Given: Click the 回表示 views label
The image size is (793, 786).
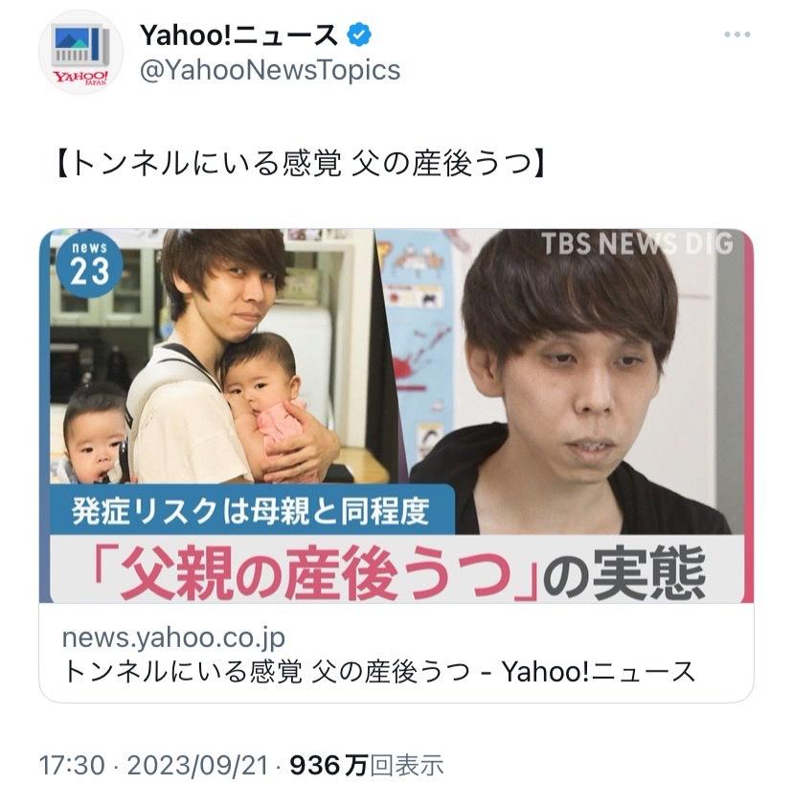Looking at the screenshot, I should click(x=406, y=765).
